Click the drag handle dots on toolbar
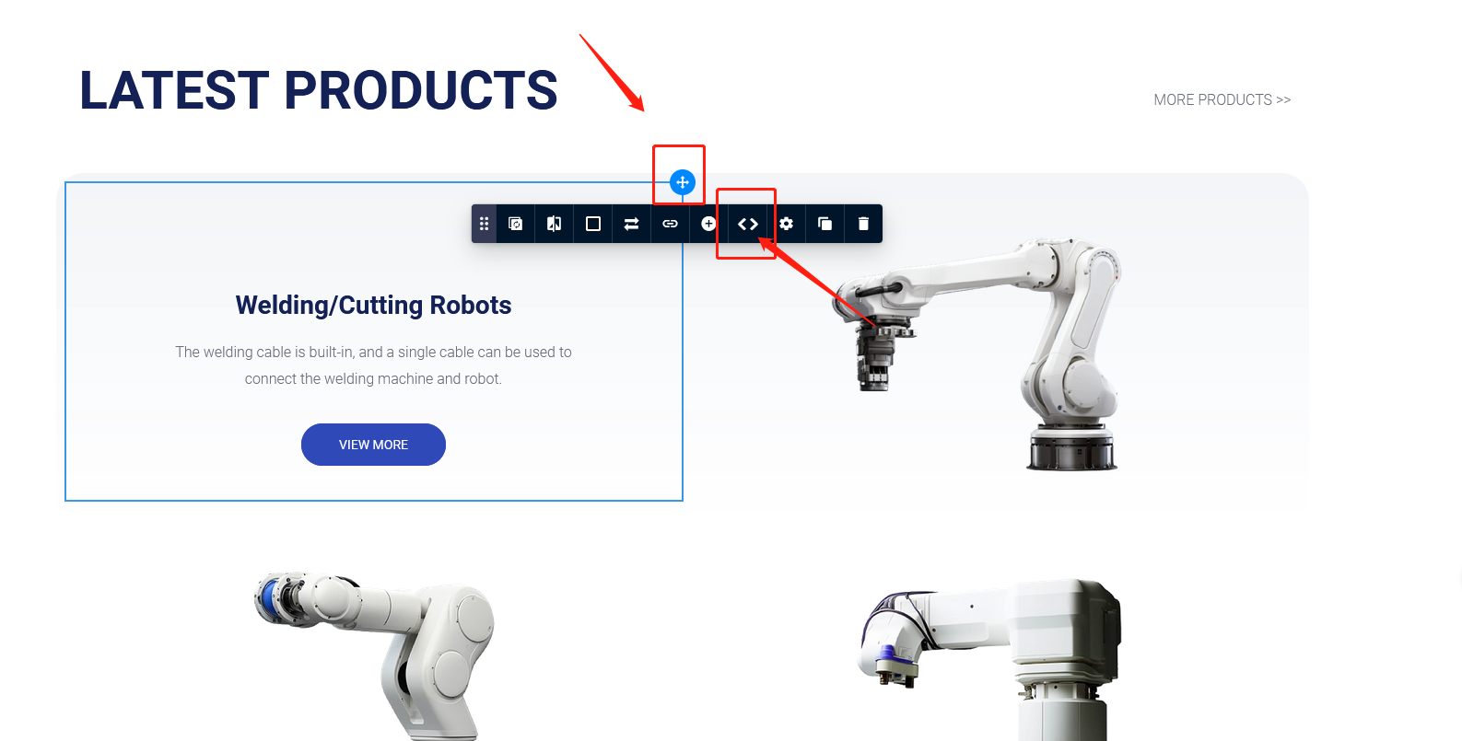This screenshot has width=1462, height=741. tap(484, 224)
